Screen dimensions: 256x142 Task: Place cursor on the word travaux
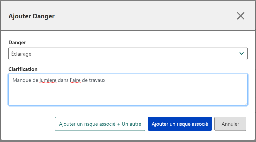pyautogui.click(x=97, y=80)
